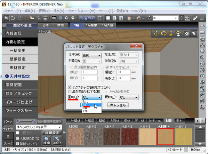
Task: Click the スポイト eyedropper tool
Action: 57,140
